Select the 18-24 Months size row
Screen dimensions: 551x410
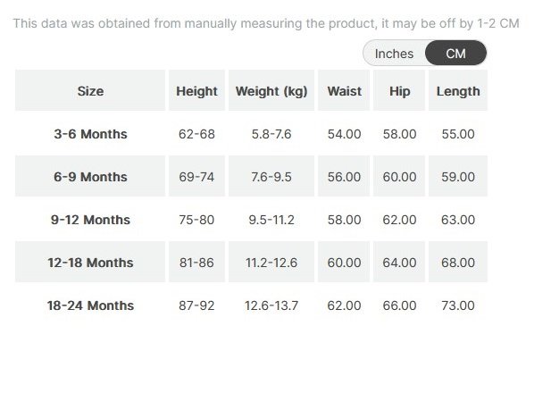[90, 305]
